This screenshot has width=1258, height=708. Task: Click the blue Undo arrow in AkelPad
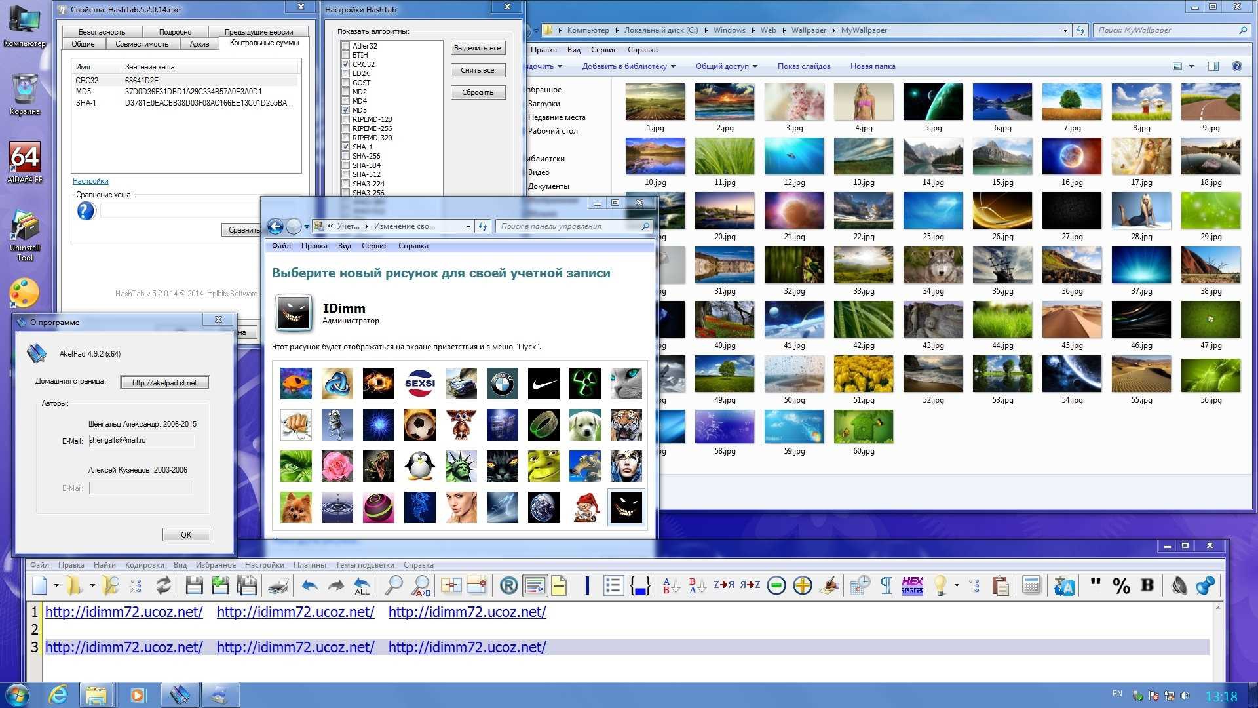point(309,585)
